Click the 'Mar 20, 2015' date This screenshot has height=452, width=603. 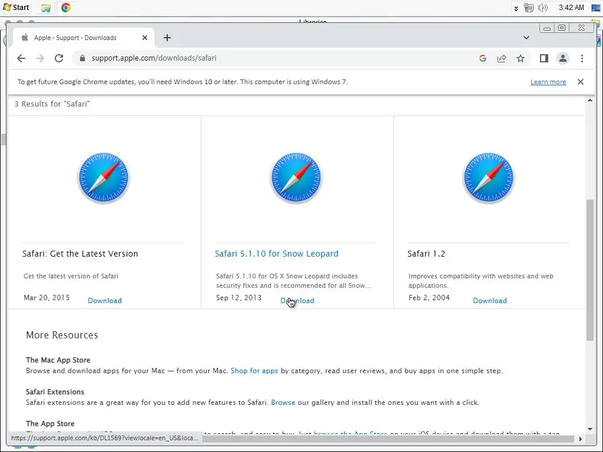tap(47, 297)
